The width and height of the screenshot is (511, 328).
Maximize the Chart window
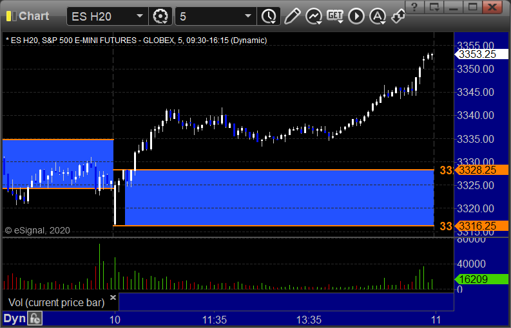click(472, 7)
